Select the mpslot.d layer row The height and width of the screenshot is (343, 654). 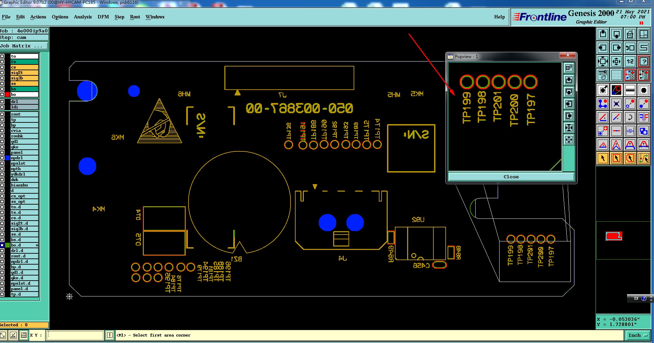click(24, 283)
